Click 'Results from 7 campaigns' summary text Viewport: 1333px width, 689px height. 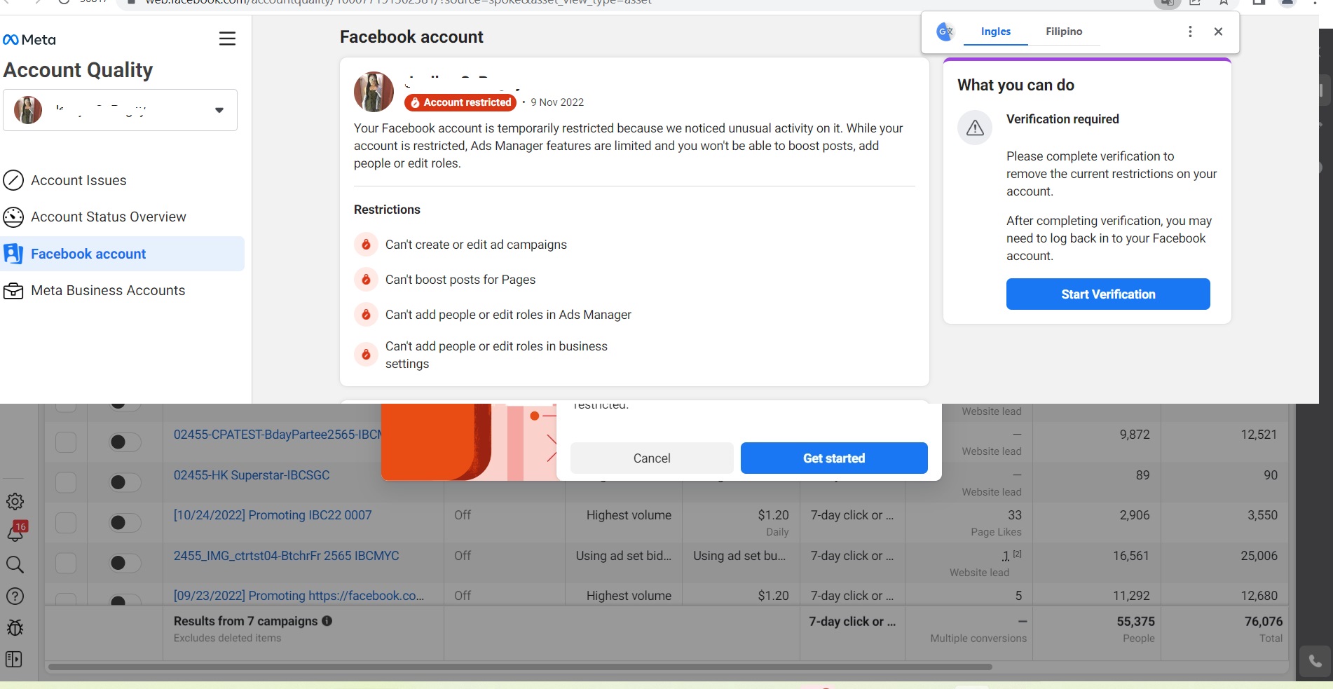pos(245,621)
